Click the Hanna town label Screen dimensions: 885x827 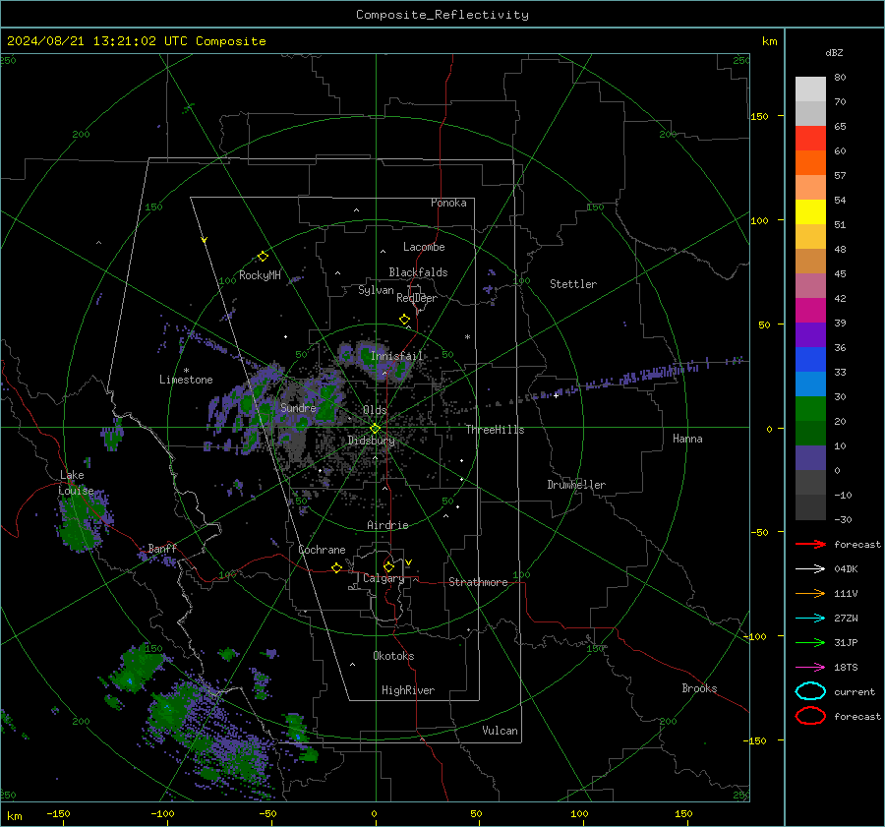coord(687,439)
